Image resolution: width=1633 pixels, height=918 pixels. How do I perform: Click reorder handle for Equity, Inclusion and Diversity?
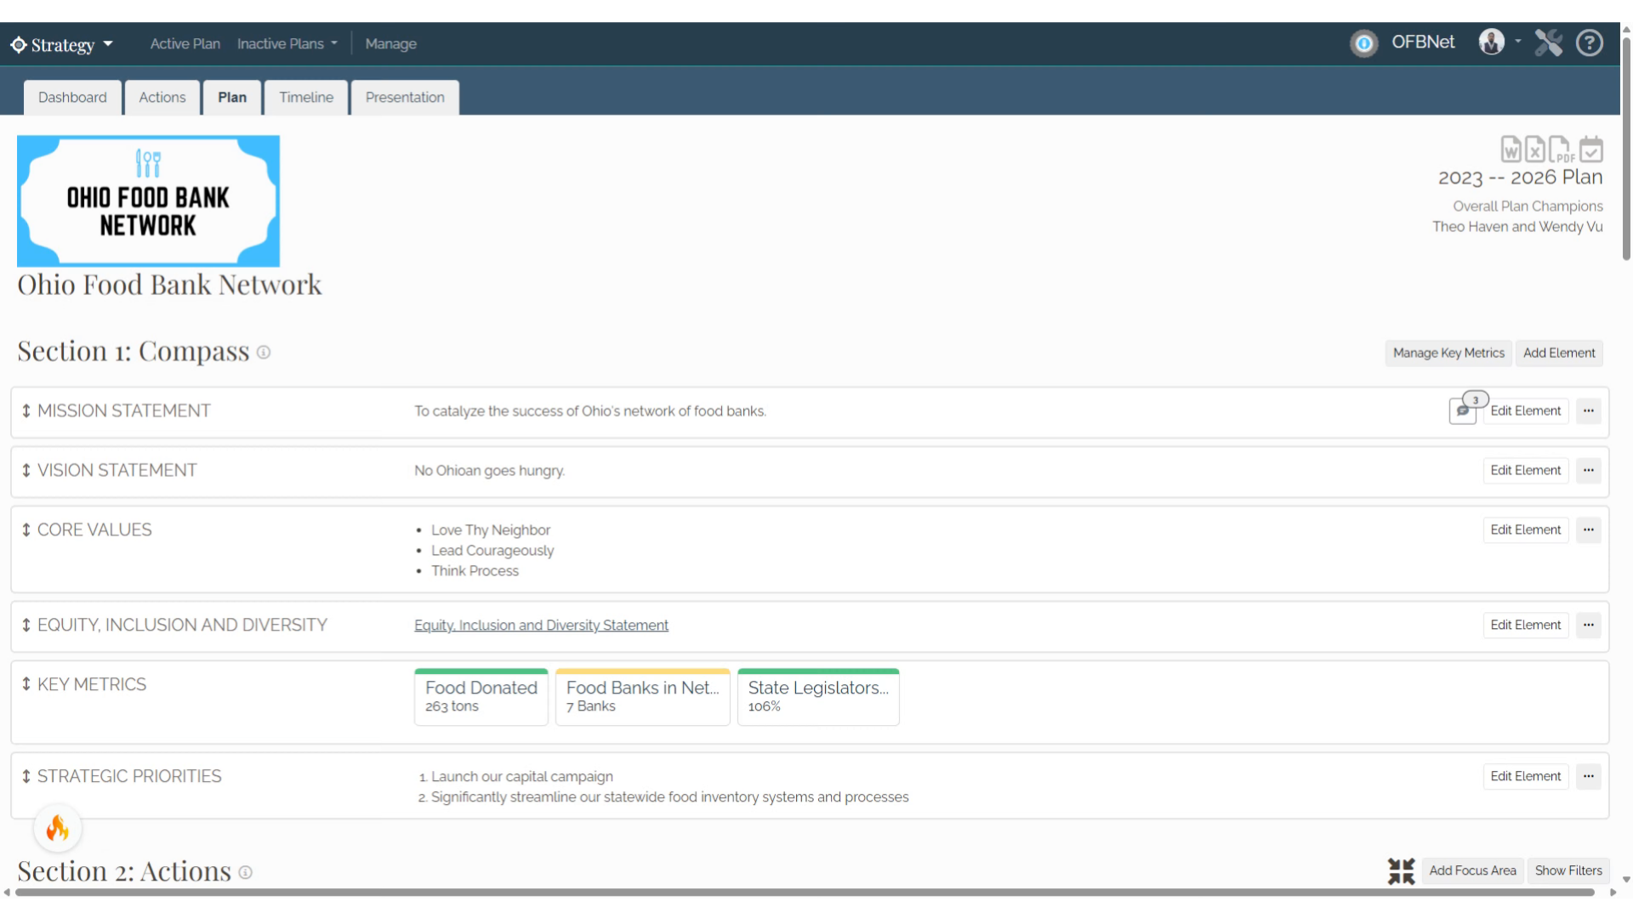[26, 626]
